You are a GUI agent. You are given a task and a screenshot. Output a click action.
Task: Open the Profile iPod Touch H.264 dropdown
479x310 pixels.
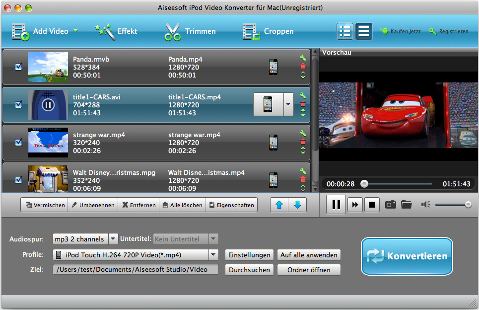tap(136, 255)
